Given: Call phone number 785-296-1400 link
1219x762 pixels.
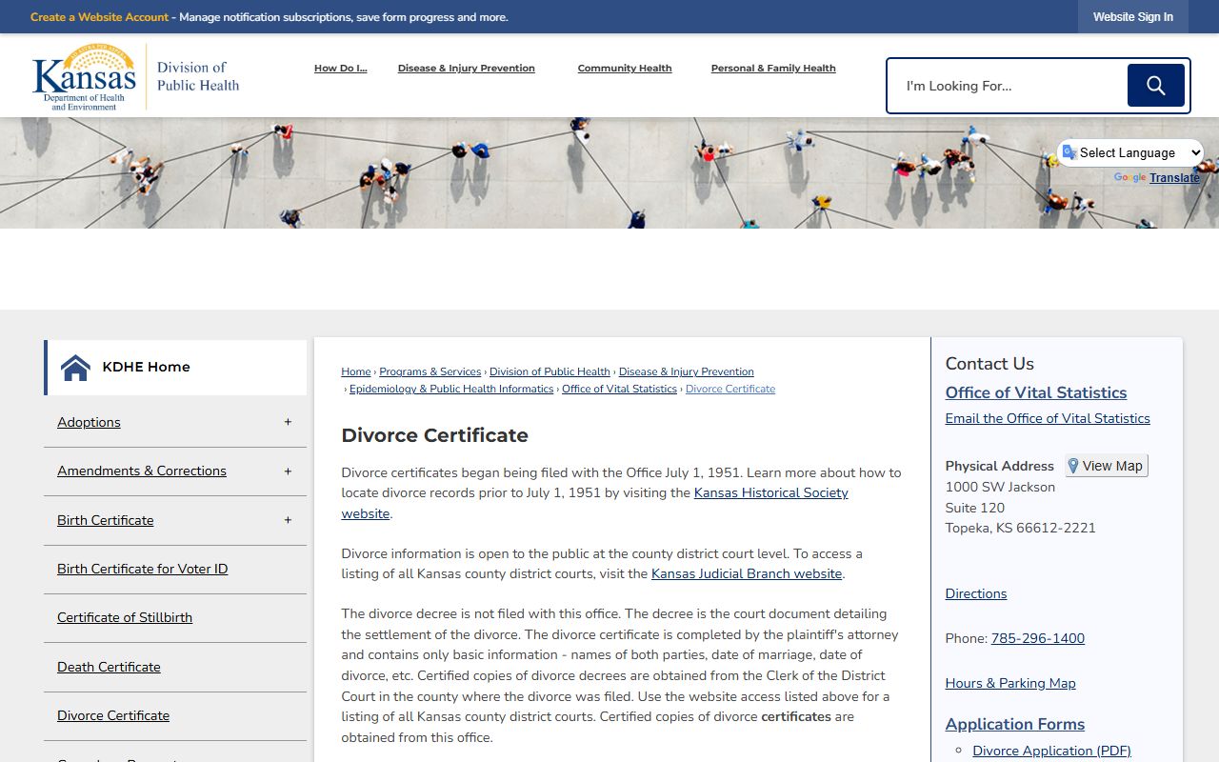Looking at the screenshot, I should [1038, 638].
